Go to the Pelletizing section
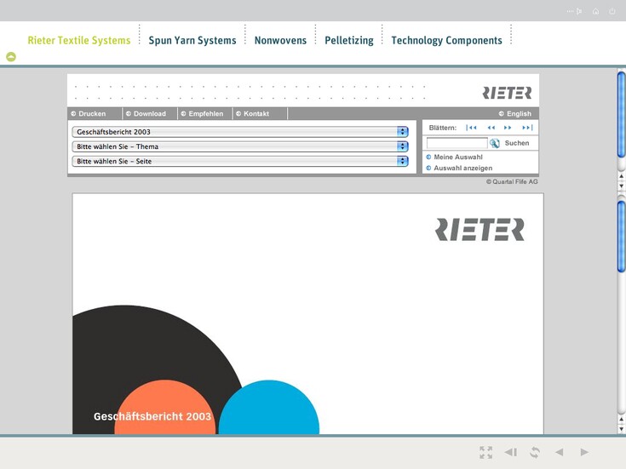The image size is (626, 469). pos(349,40)
